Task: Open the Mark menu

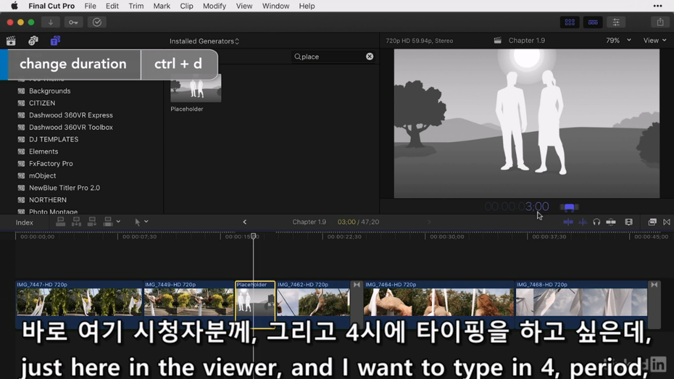Action: point(162,6)
